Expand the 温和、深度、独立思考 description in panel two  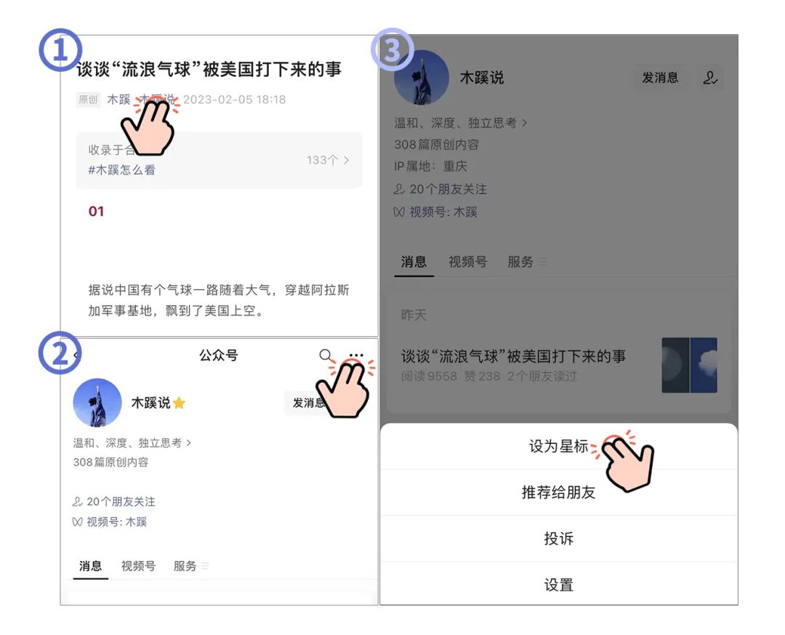(x=132, y=443)
